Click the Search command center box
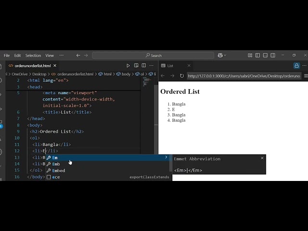 [x=153, y=55]
